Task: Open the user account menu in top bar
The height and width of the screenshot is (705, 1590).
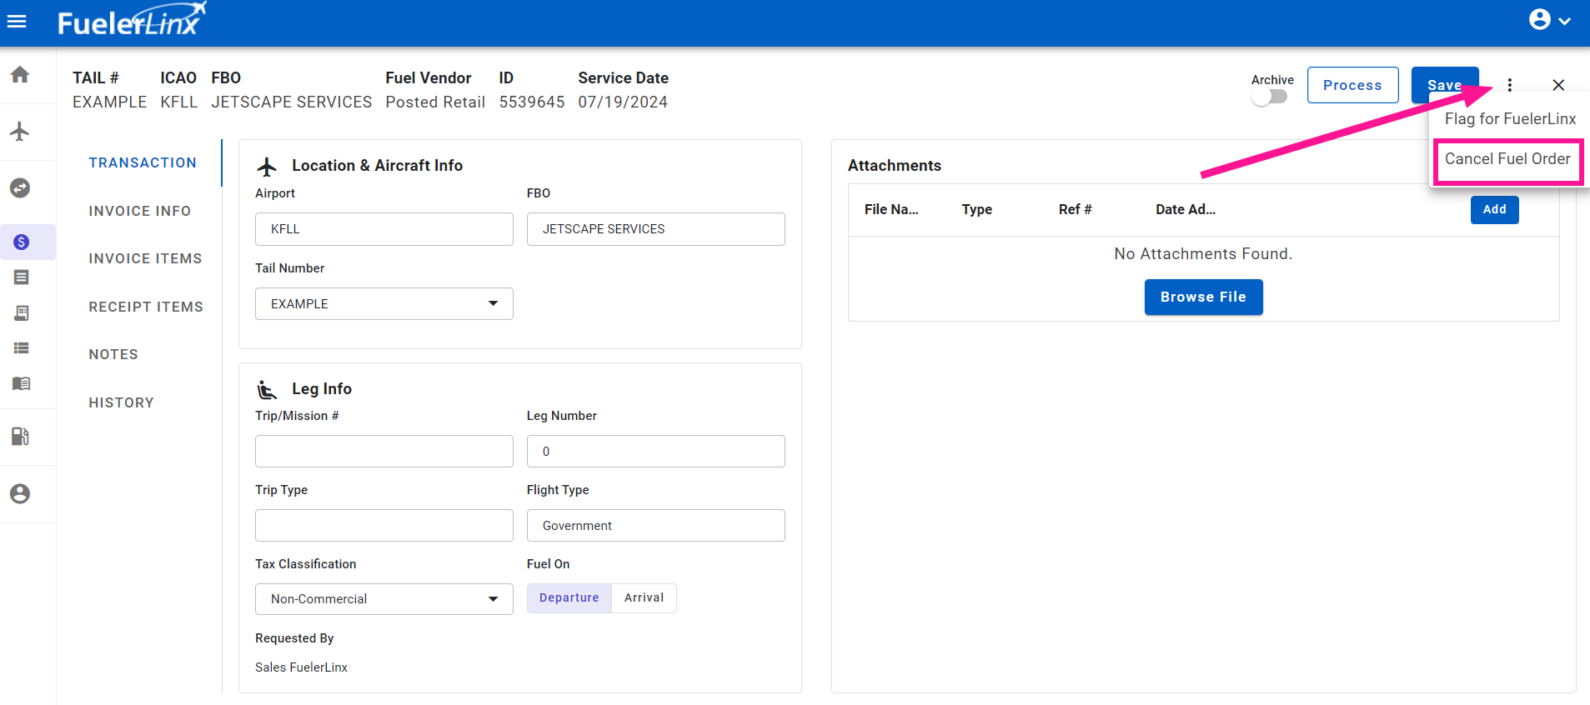Action: (x=1549, y=20)
